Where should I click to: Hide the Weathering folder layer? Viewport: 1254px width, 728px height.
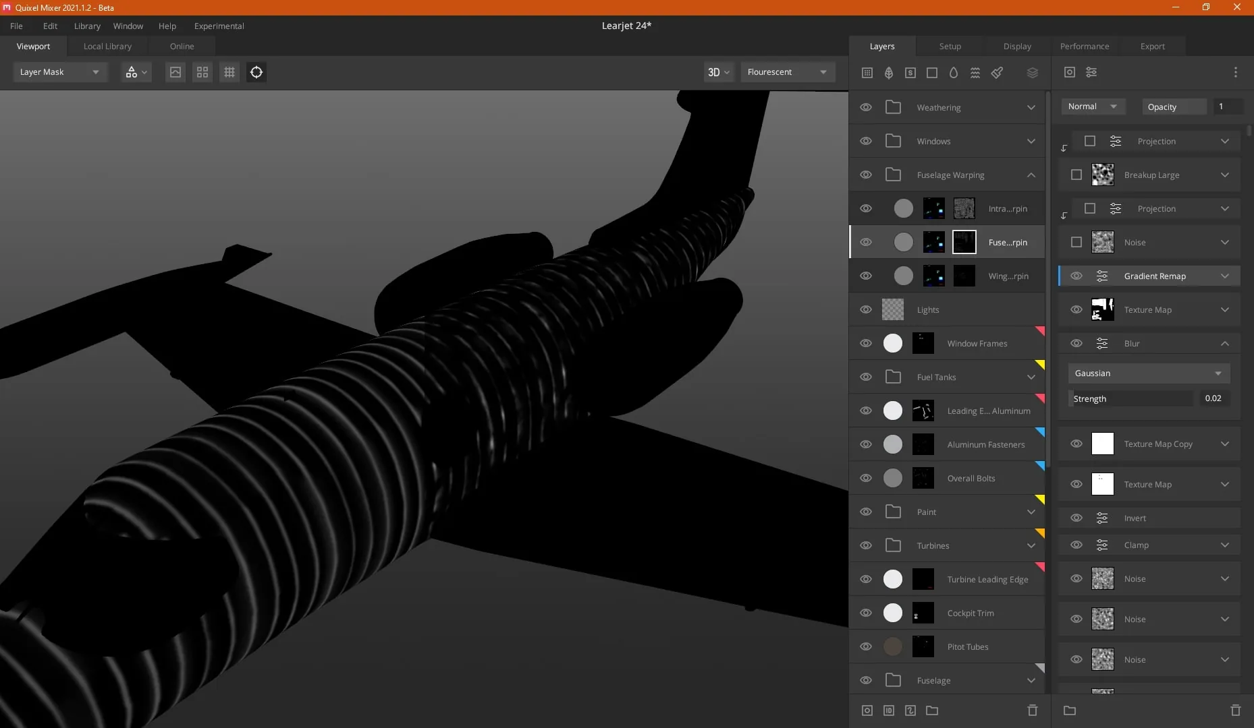866,107
